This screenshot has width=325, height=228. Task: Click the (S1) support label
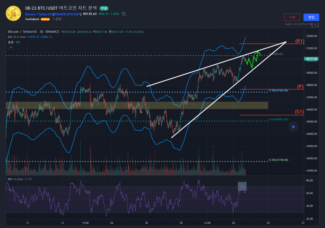(299, 112)
